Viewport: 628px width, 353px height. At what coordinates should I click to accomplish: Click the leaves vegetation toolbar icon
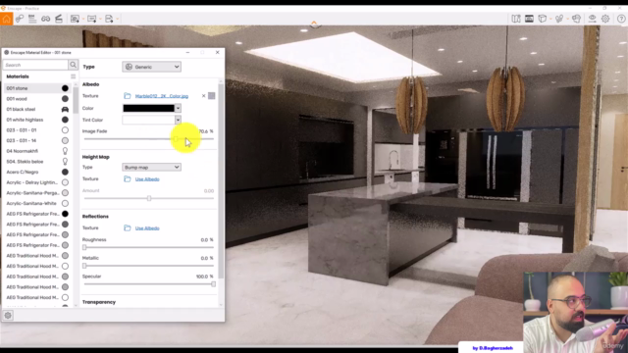(559, 19)
